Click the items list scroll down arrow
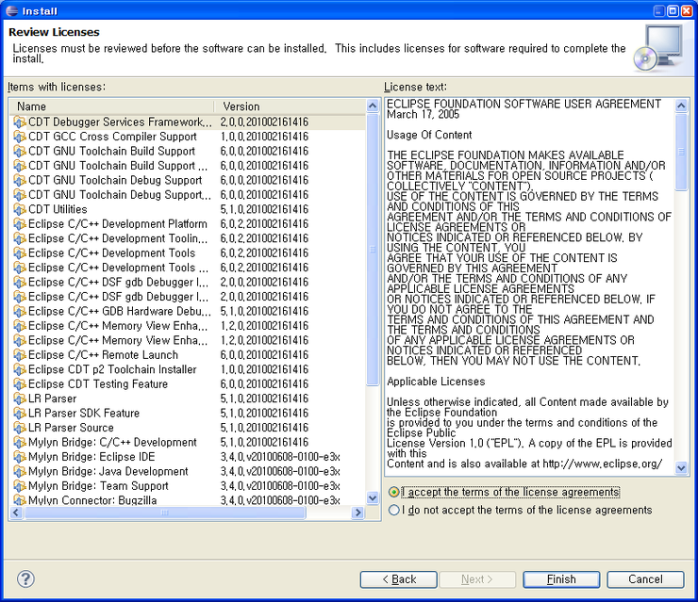The image size is (698, 602). click(x=373, y=498)
